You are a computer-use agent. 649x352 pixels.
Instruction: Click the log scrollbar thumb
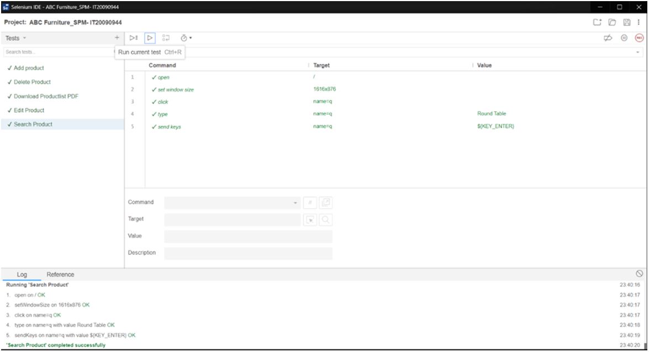(x=645, y=345)
